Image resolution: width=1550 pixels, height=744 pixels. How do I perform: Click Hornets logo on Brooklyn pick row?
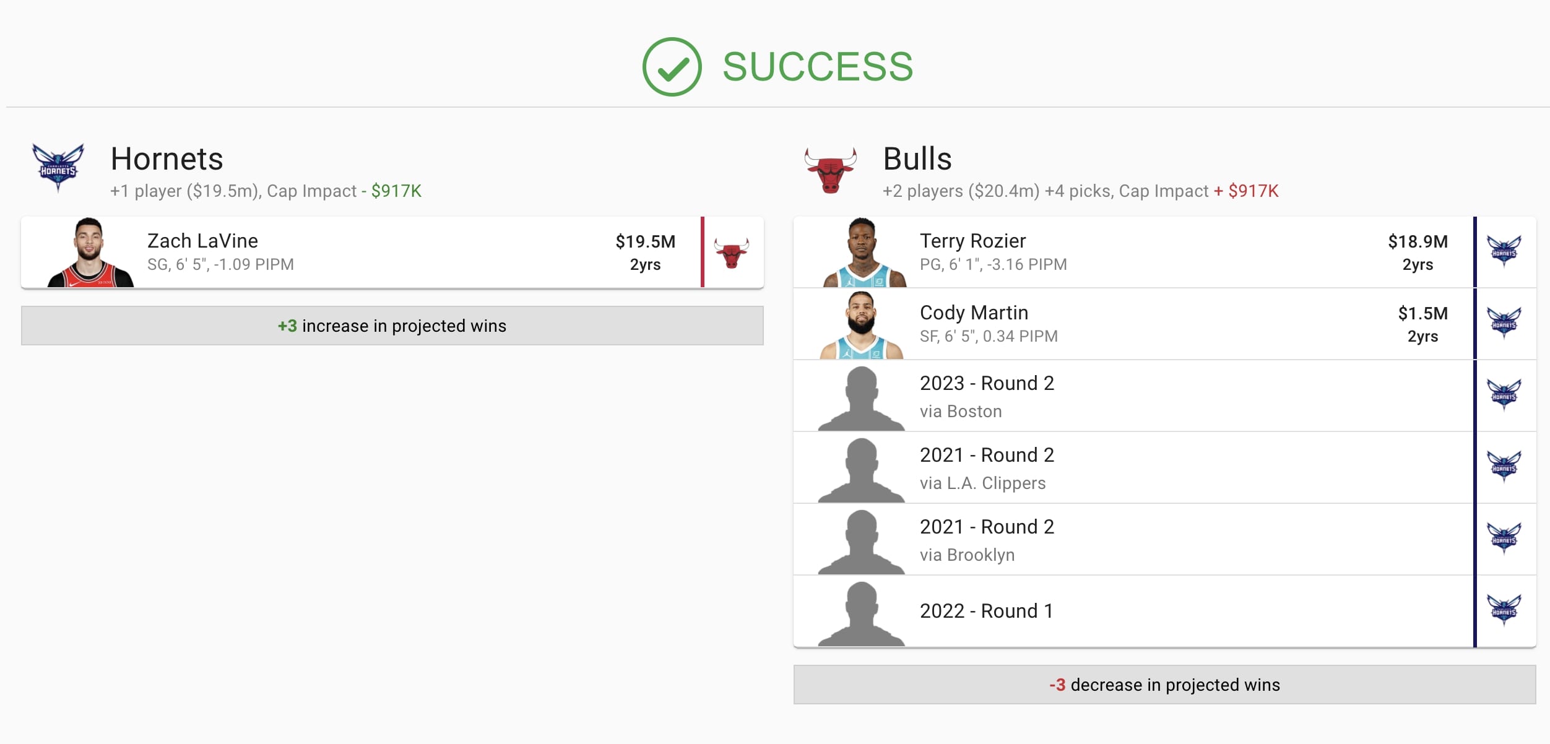(1504, 539)
